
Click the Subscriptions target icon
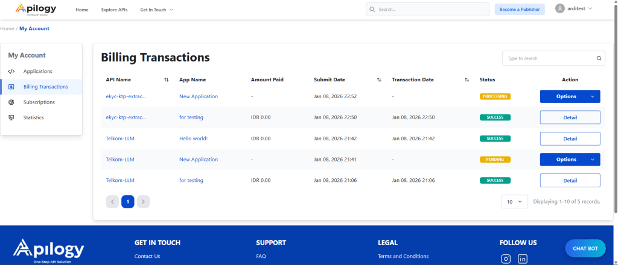point(11,102)
